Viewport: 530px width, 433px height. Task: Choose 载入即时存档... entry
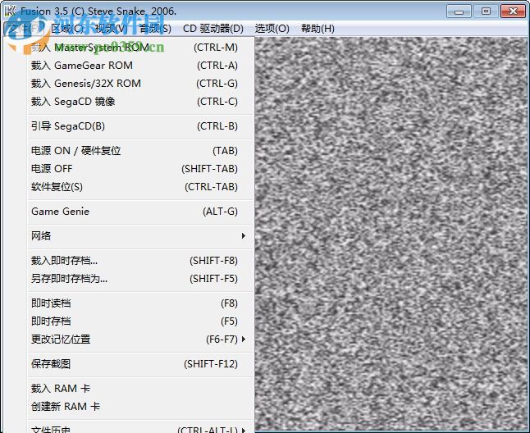point(140,261)
